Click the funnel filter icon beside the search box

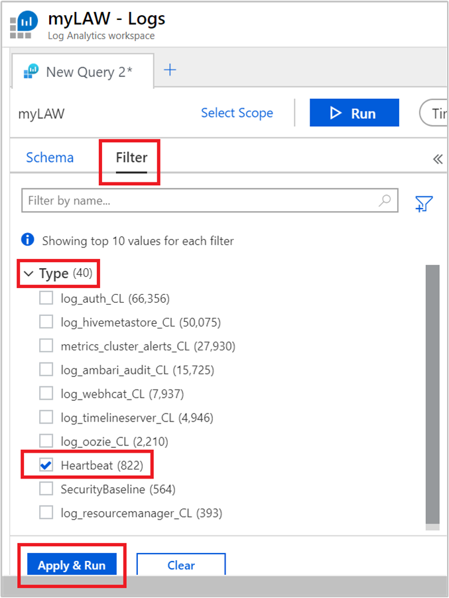point(423,204)
